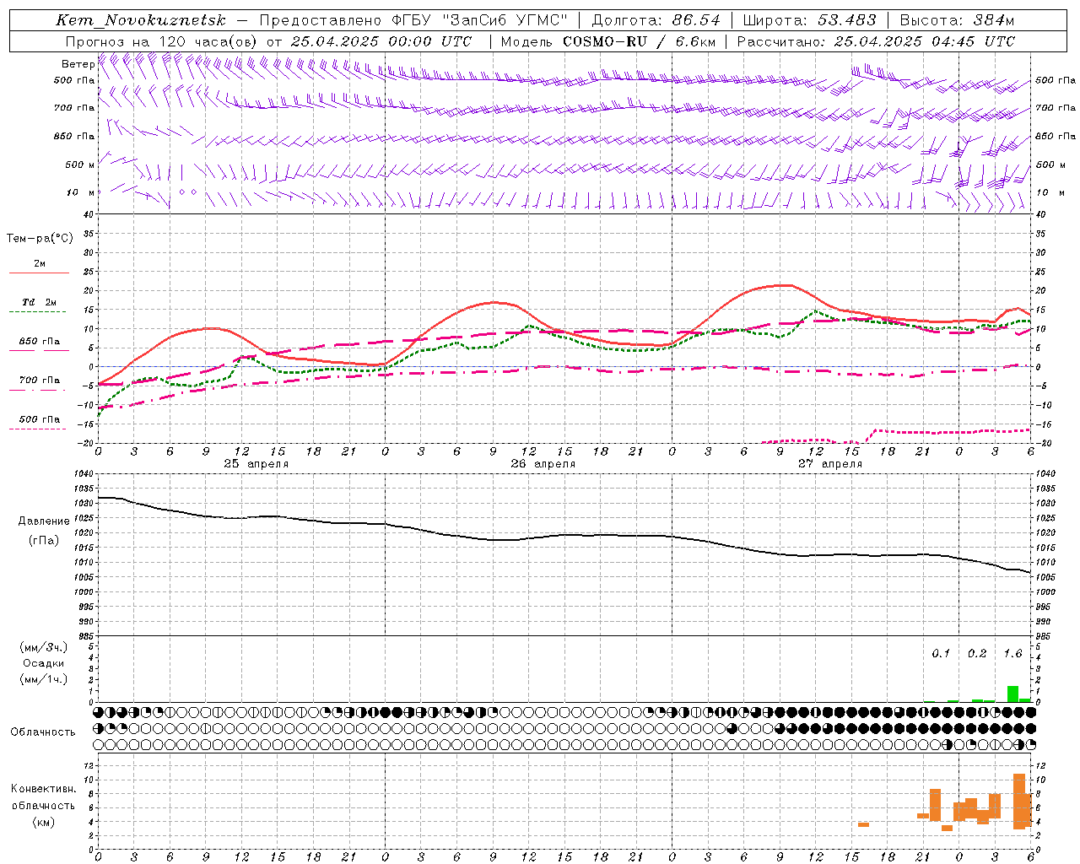Select the 'Предоставлено ФГБУ "ЗапСиб УГМС"' text
The height and width of the screenshot is (864, 1080).
(413, 20)
